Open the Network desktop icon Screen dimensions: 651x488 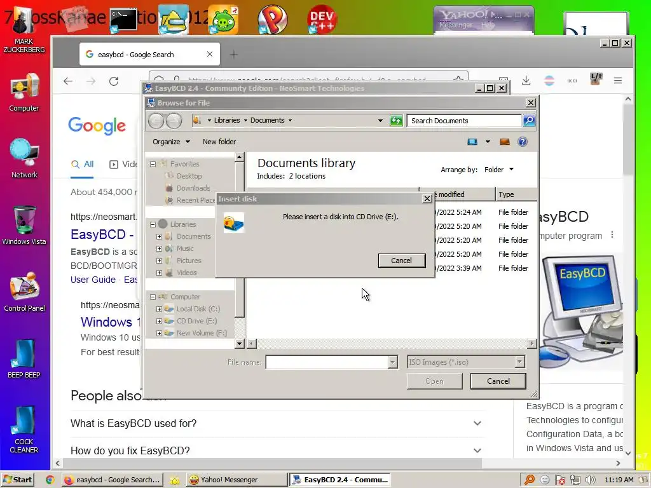(24, 158)
